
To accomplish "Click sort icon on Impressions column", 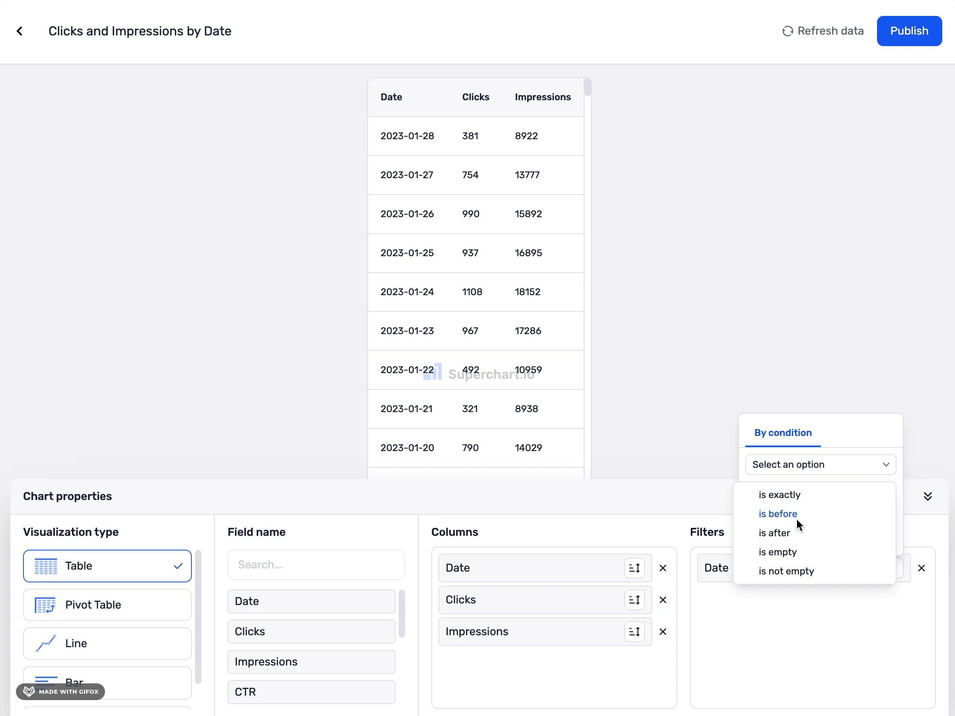I will point(634,631).
